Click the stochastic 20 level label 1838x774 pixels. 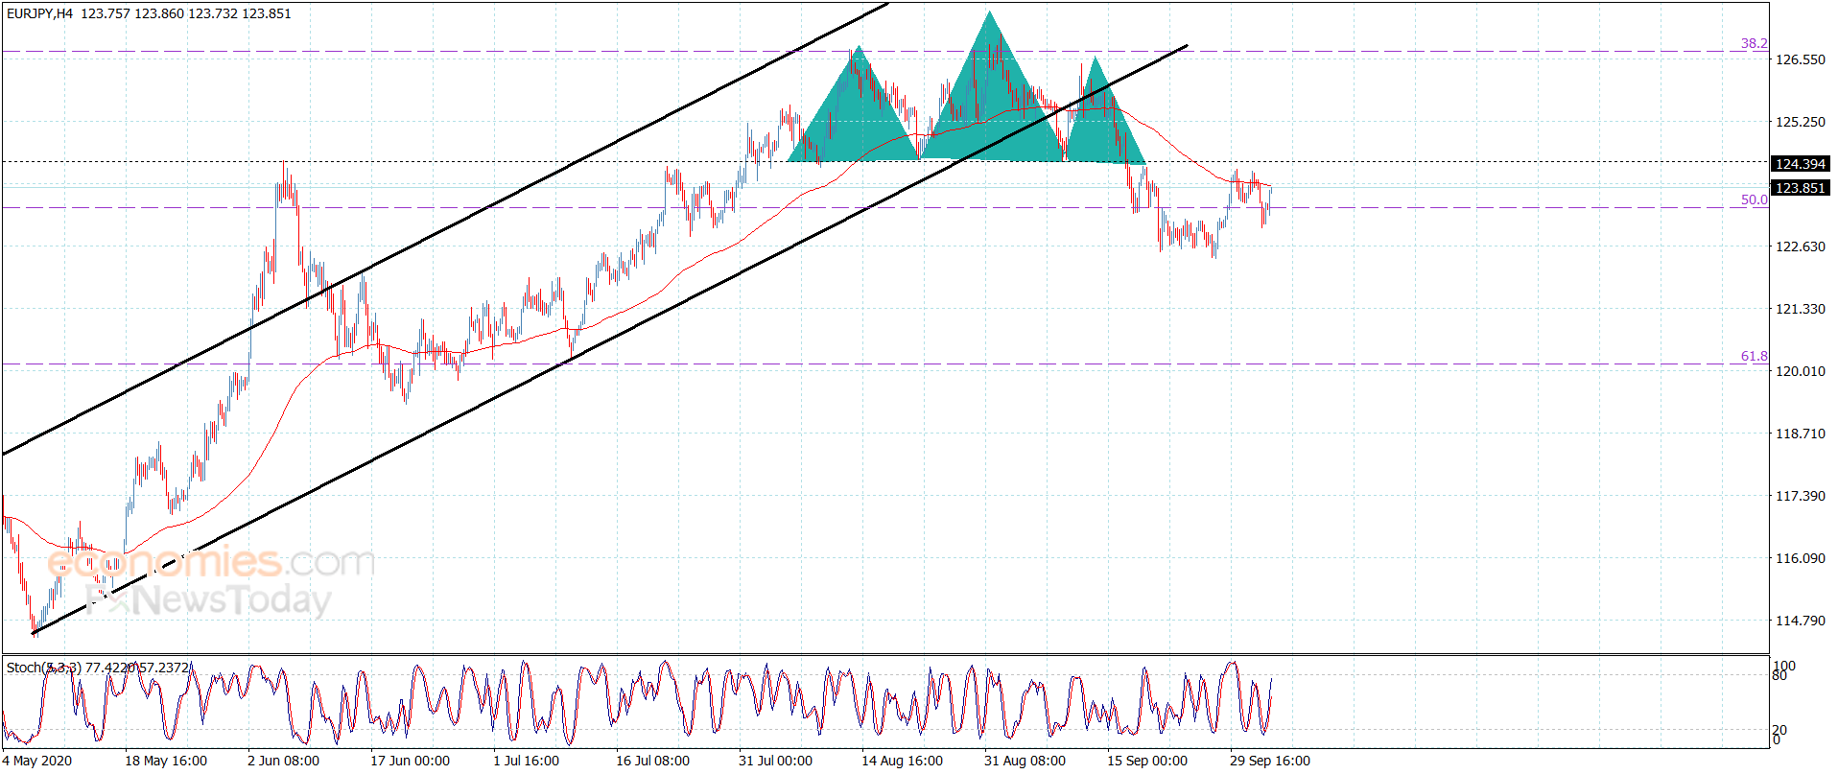(1779, 731)
